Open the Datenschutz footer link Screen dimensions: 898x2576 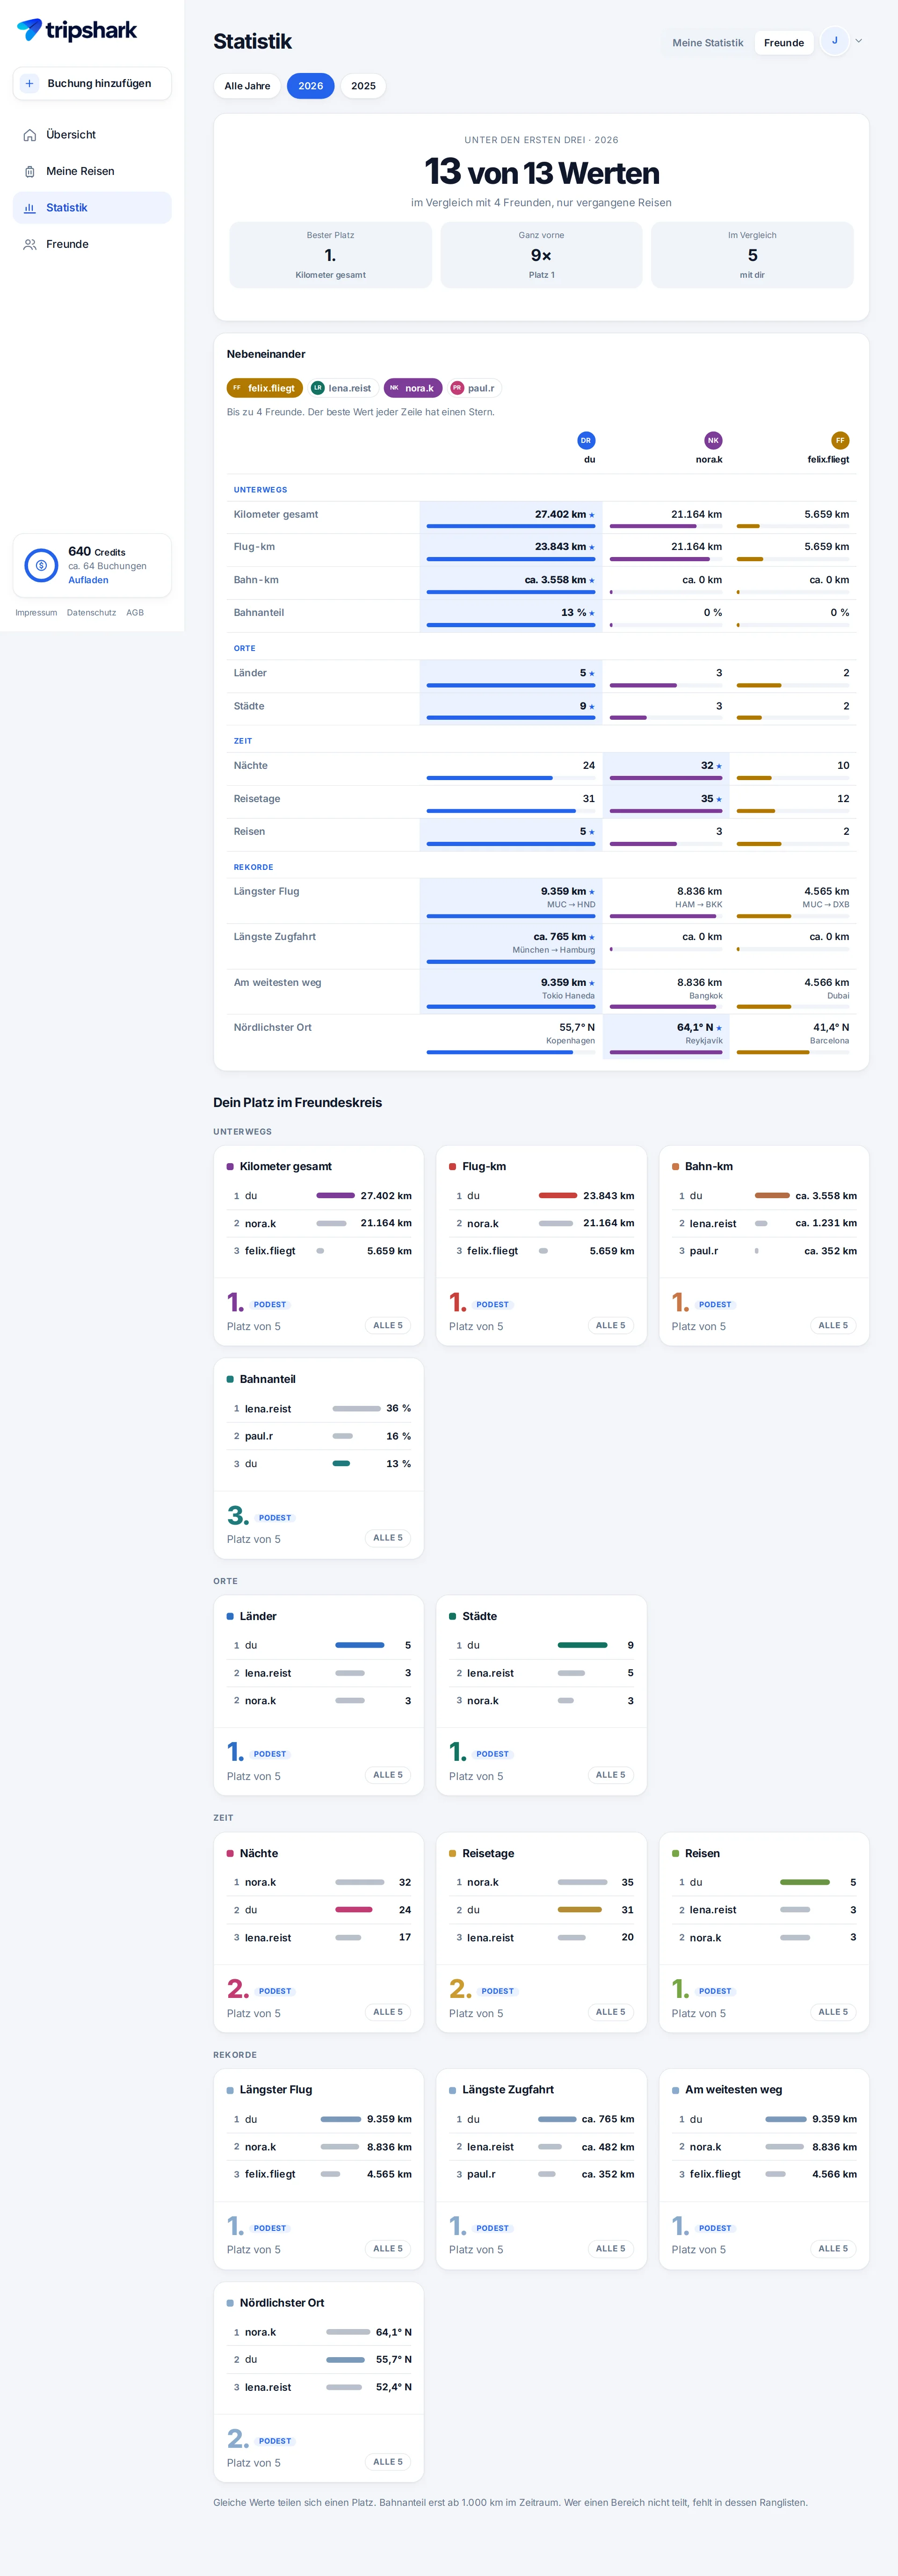[91, 613]
